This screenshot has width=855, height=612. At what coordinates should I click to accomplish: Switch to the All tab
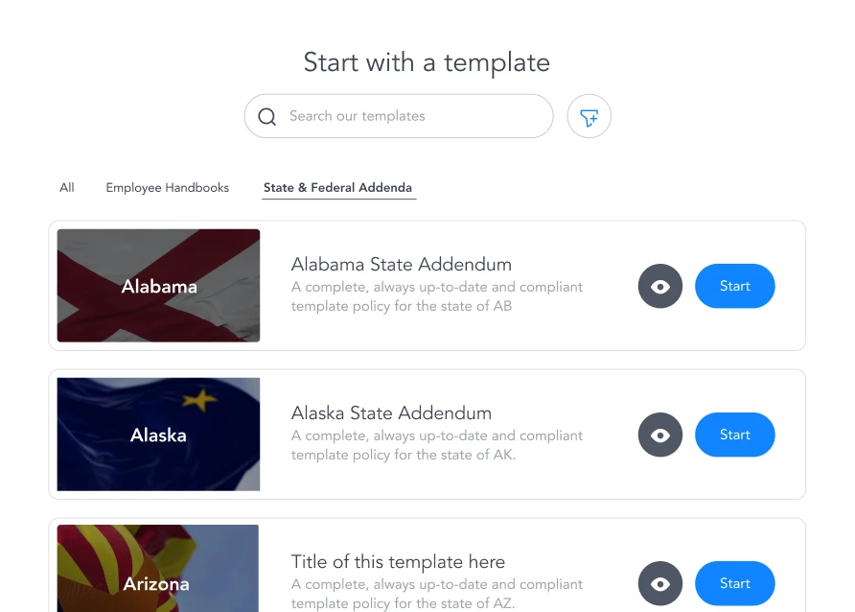tap(66, 187)
